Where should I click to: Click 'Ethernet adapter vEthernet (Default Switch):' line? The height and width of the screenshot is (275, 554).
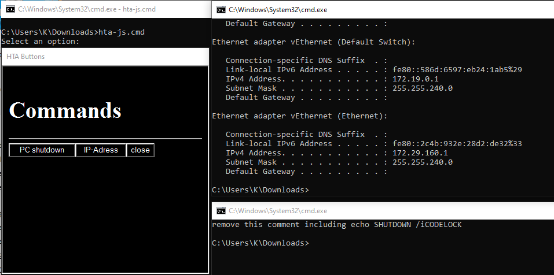coord(313,42)
